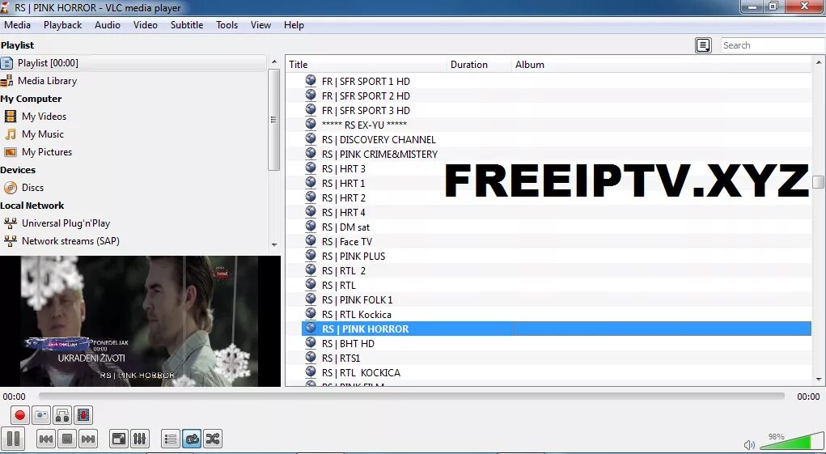Viewport: 826px width, 454px height.
Task: Take a snapshot with the camera icon
Action: (41, 415)
